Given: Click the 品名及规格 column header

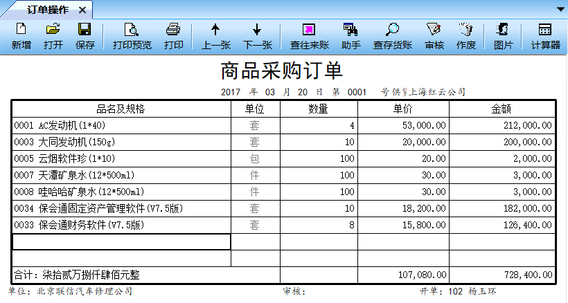Looking at the screenshot, I should (121, 109).
